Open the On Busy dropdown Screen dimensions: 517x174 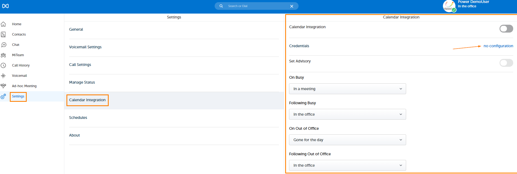click(x=347, y=89)
